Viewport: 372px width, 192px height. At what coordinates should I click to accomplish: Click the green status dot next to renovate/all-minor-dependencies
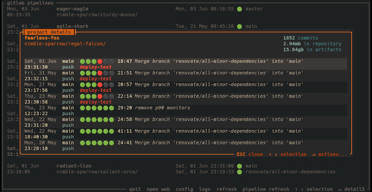[239, 172]
